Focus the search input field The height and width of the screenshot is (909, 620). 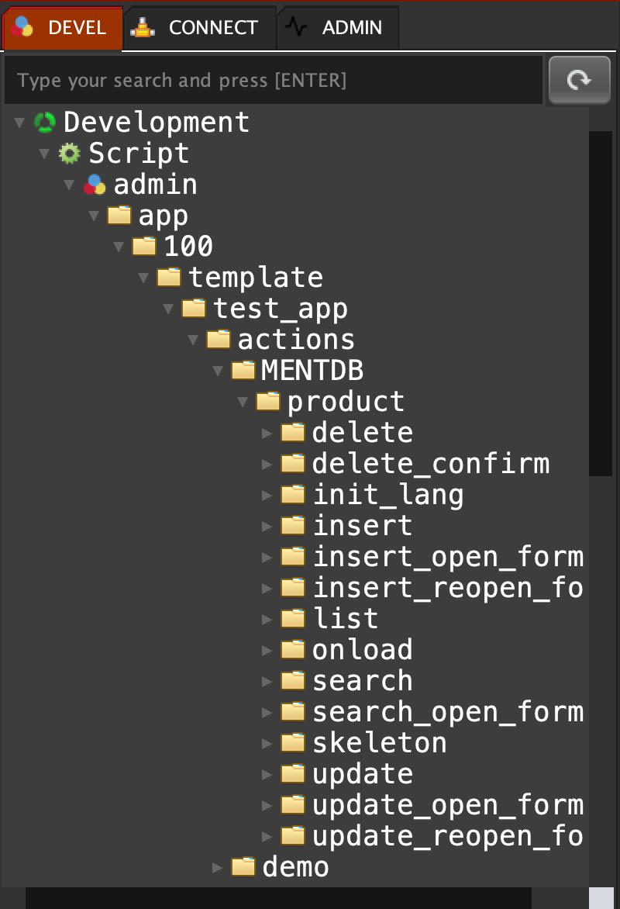271,80
